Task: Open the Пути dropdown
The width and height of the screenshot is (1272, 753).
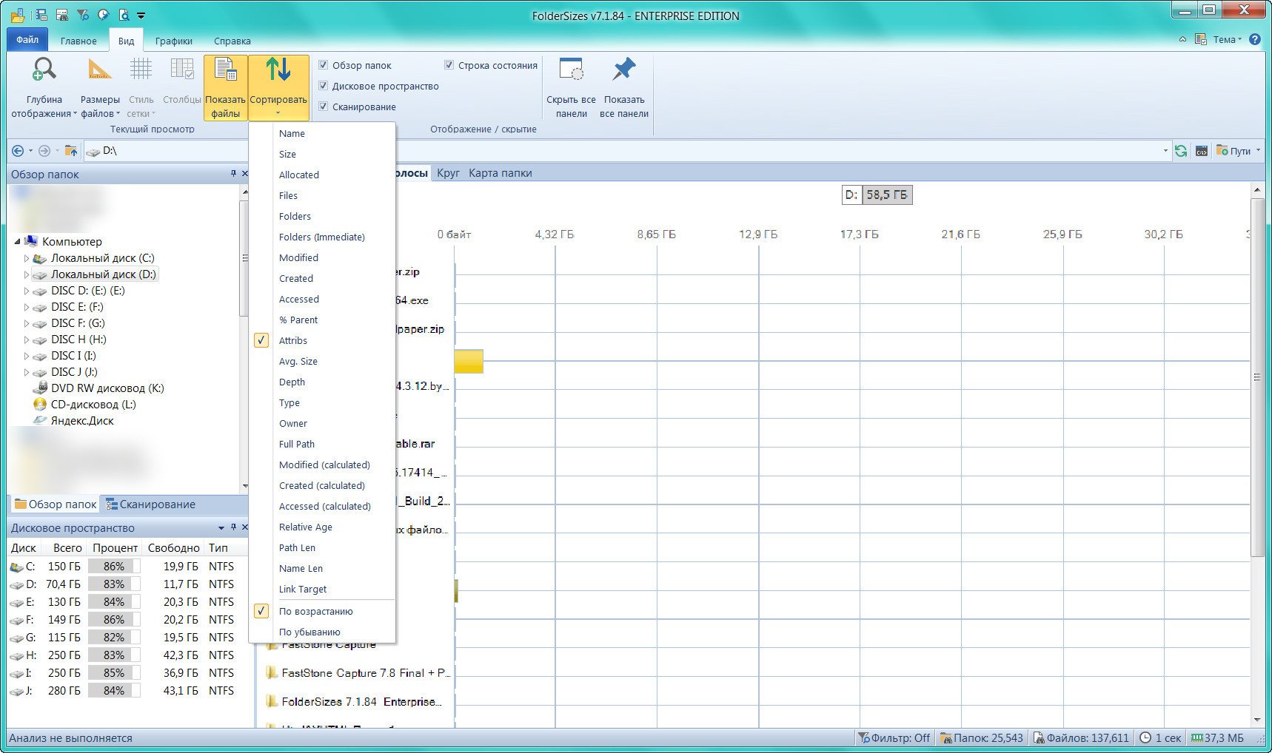Action: pos(1238,151)
